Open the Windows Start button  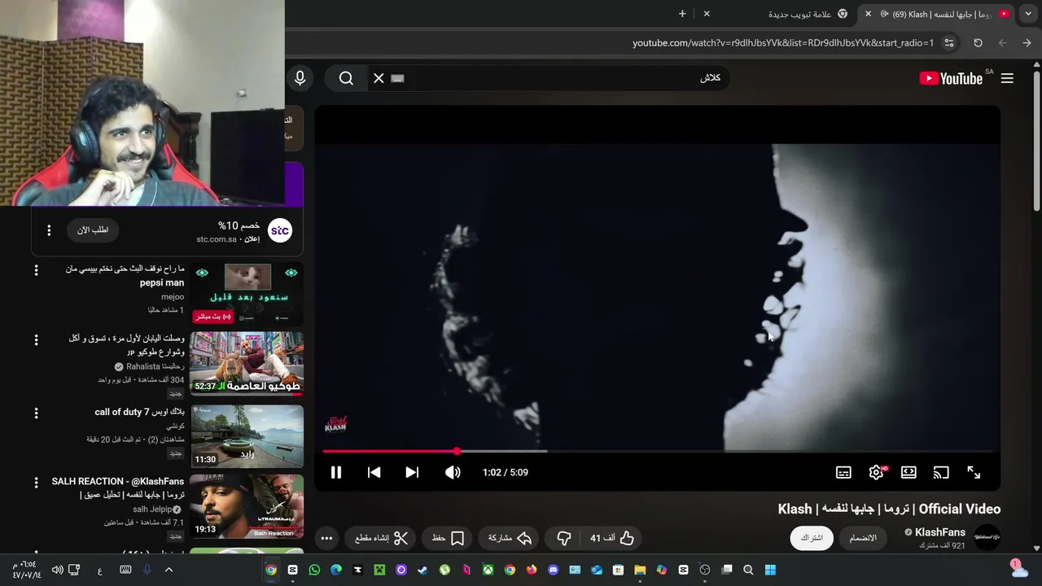coord(770,570)
